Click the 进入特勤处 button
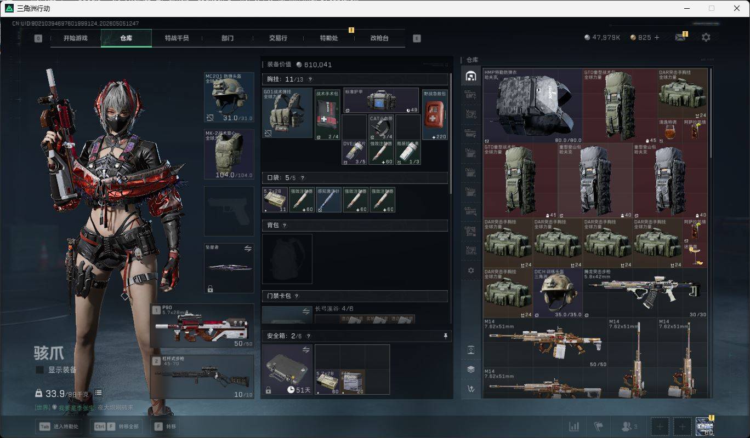The image size is (750, 438). (59, 427)
